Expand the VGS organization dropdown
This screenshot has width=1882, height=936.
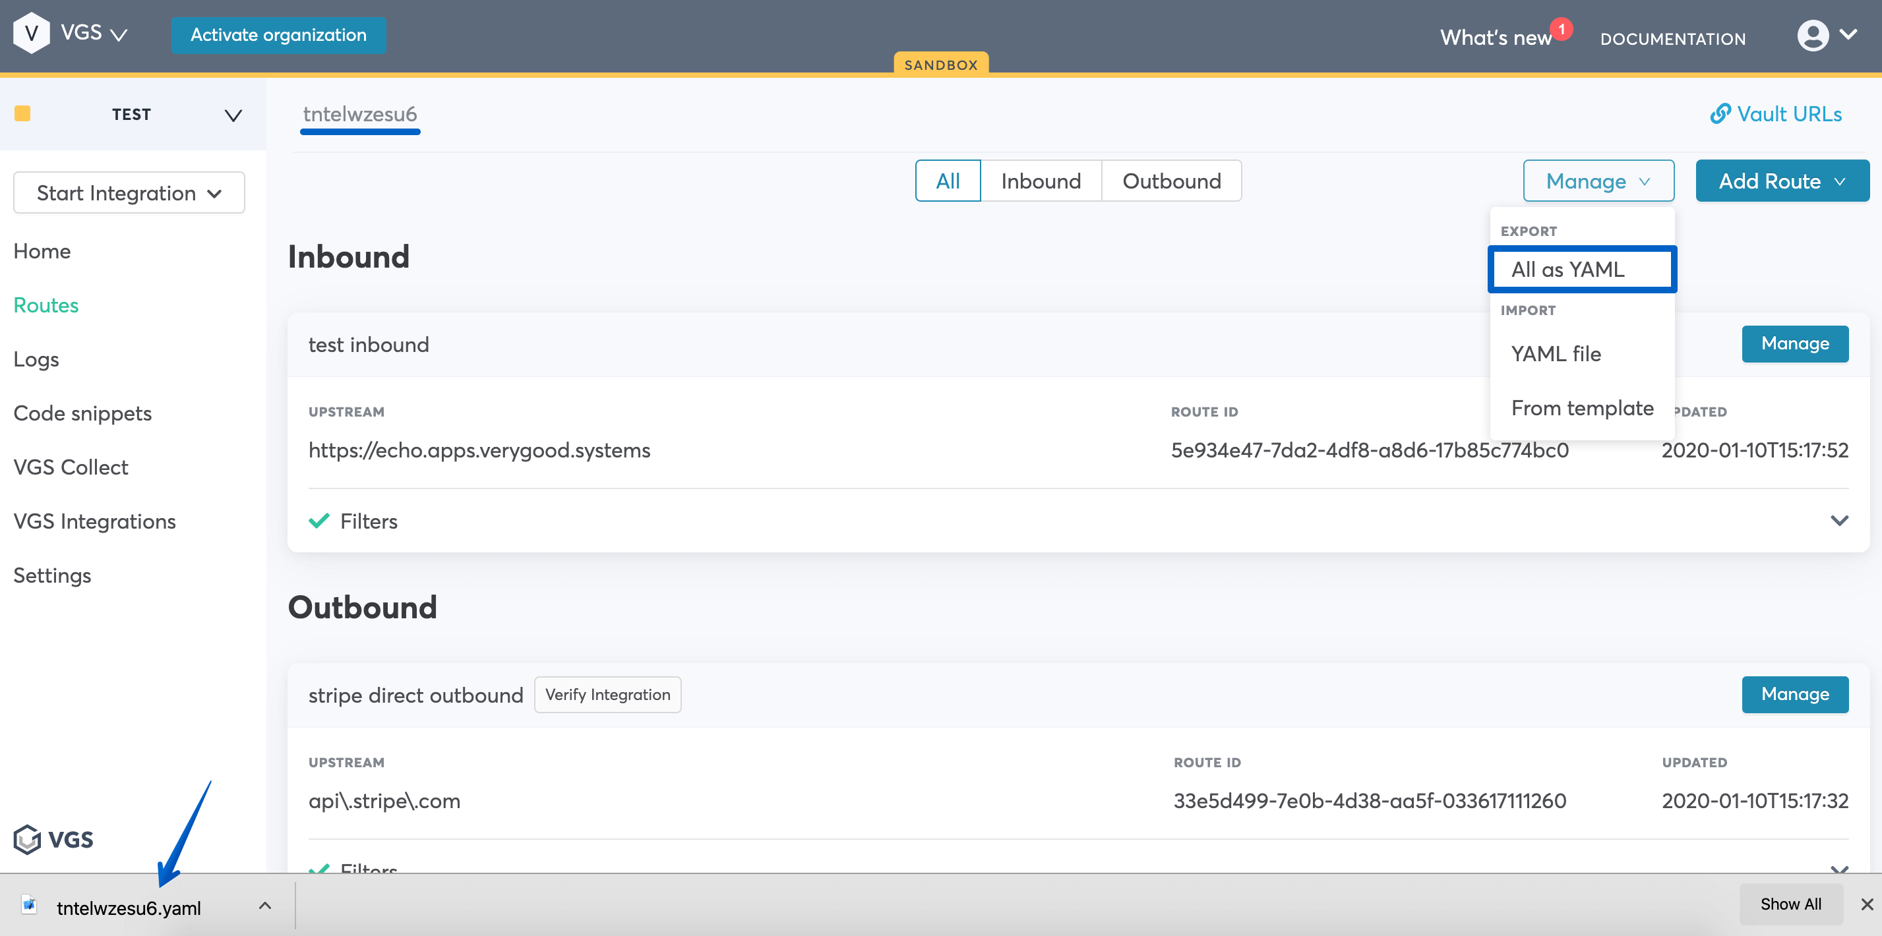[118, 34]
